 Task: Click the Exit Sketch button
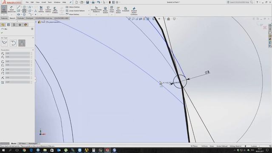(4, 9)
